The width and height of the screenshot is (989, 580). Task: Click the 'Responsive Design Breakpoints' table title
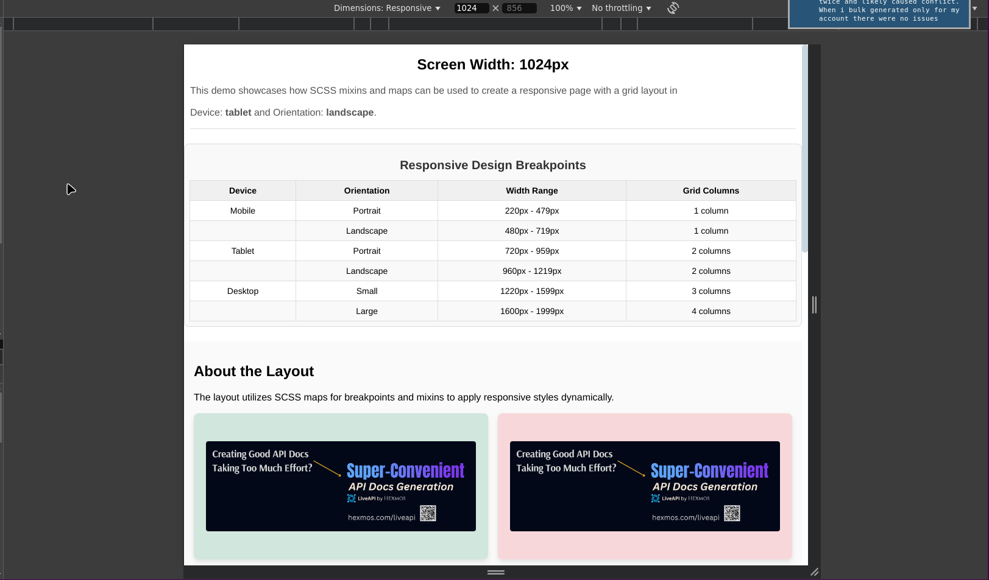pos(493,165)
